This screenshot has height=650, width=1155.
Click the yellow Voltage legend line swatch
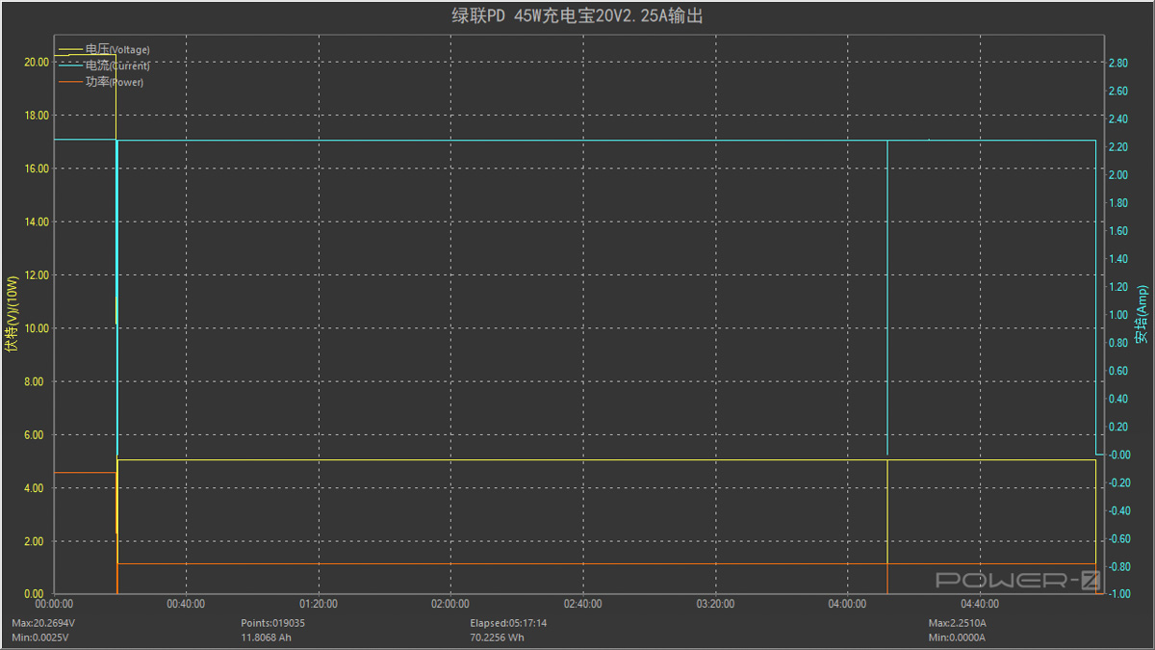(x=70, y=49)
